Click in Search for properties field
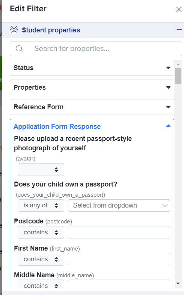Viewport: 184px width, 295px height. (96, 49)
